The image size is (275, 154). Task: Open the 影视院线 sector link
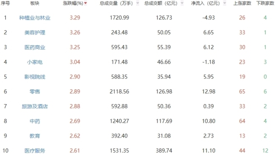coord(35,77)
